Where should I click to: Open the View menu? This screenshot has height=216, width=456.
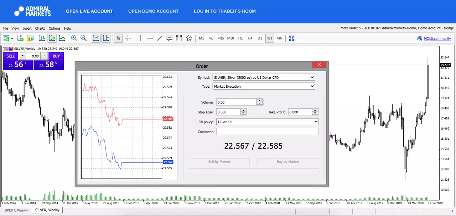coord(15,29)
